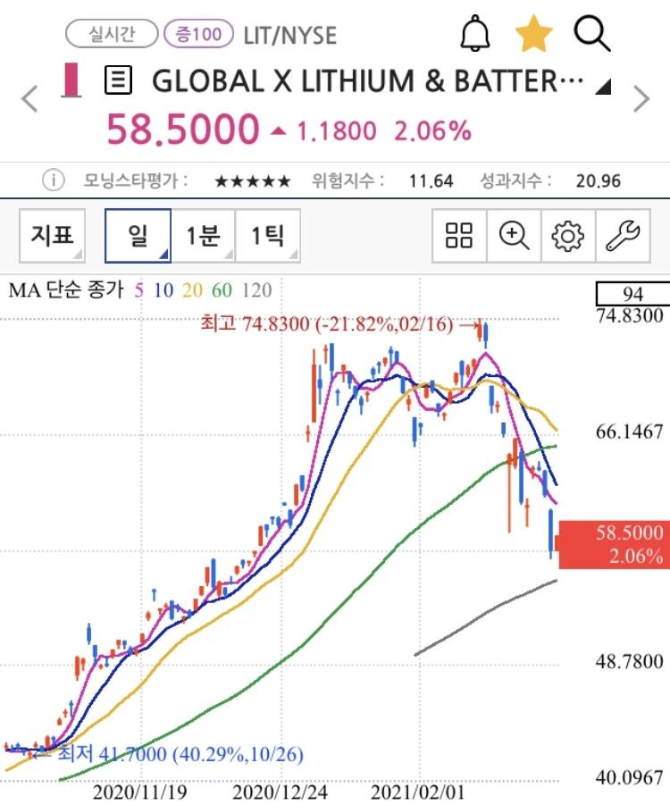Select the 5-day MA legend
670x805 pixels.
coord(138,290)
